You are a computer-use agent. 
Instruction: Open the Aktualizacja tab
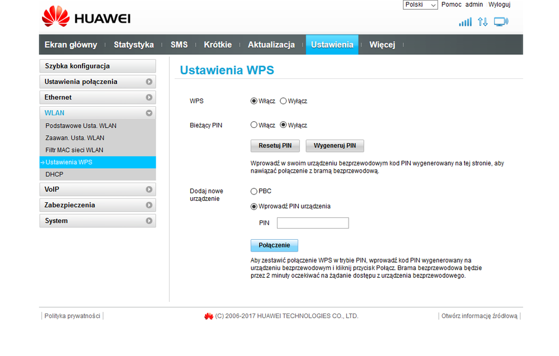point(271,45)
